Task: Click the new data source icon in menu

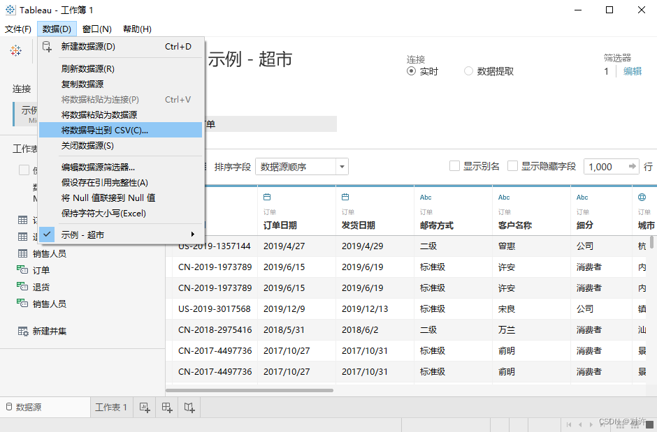Action: [x=47, y=47]
